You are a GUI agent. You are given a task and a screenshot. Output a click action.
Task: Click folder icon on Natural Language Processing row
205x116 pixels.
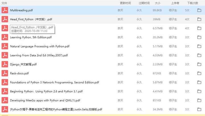[199, 46]
